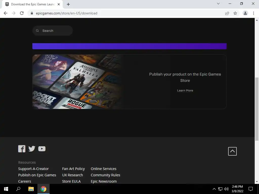
Task: Open the Careers footer link
Action: pos(25,181)
